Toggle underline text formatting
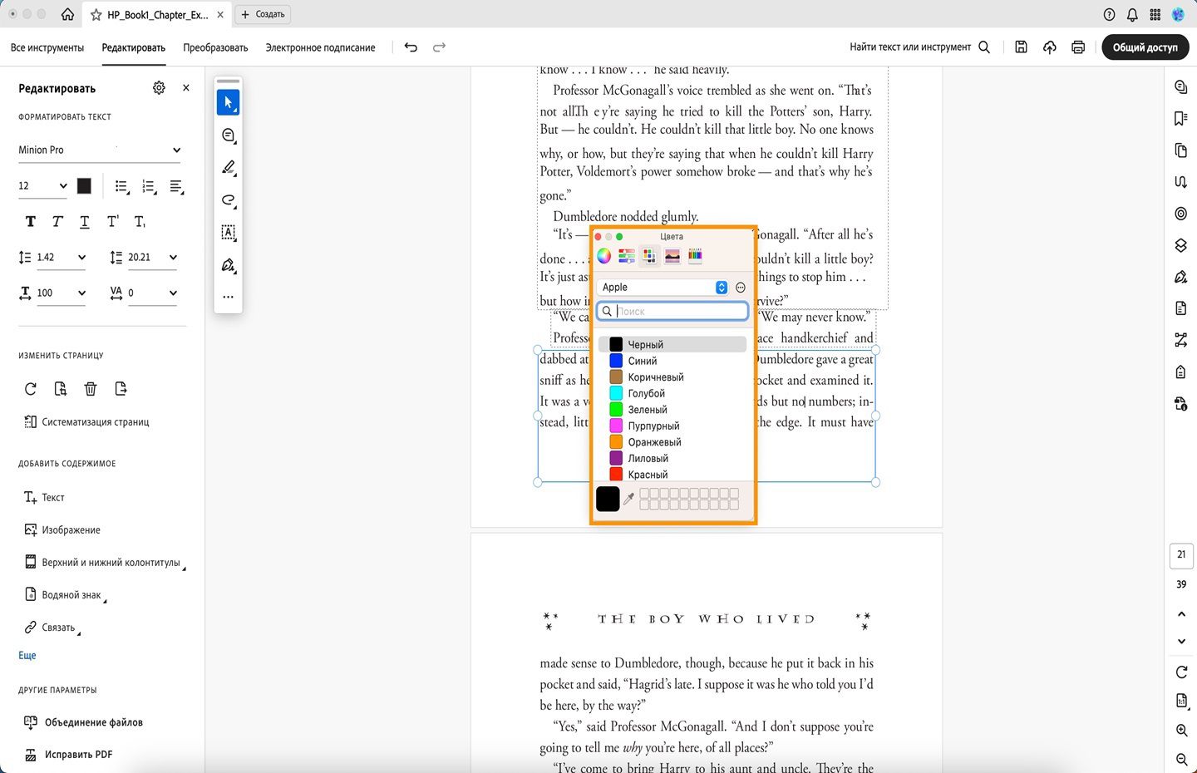Viewport: 1197px width, 773px height. pos(85,222)
